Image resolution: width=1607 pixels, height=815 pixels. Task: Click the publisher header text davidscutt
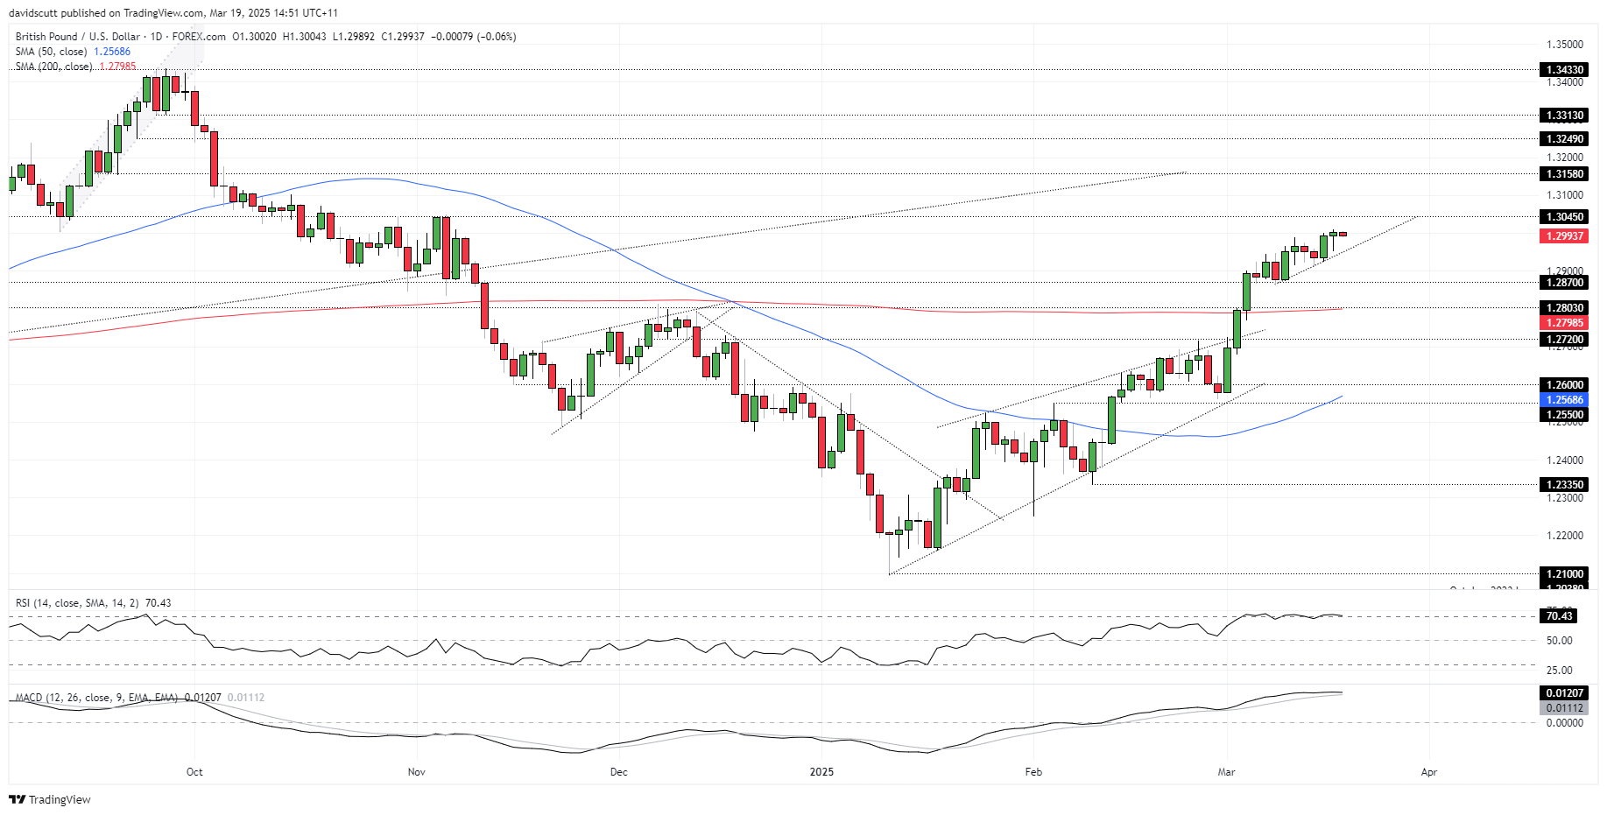click(x=33, y=13)
